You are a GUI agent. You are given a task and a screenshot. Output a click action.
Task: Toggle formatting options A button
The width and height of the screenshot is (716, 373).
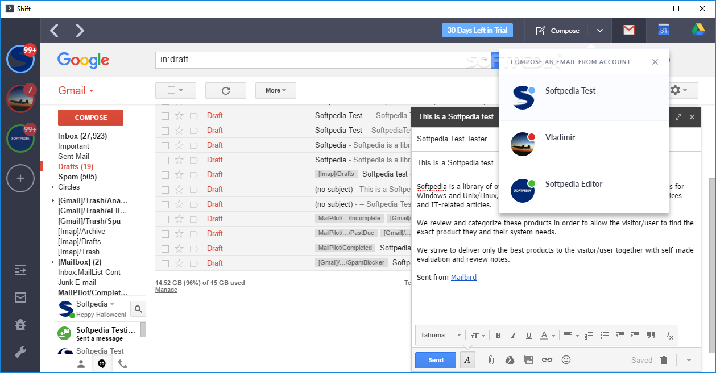click(467, 360)
